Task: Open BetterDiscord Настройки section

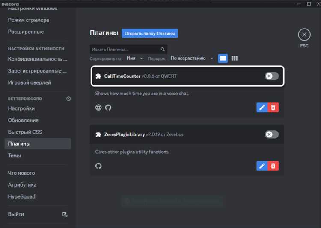Action: [21, 108]
